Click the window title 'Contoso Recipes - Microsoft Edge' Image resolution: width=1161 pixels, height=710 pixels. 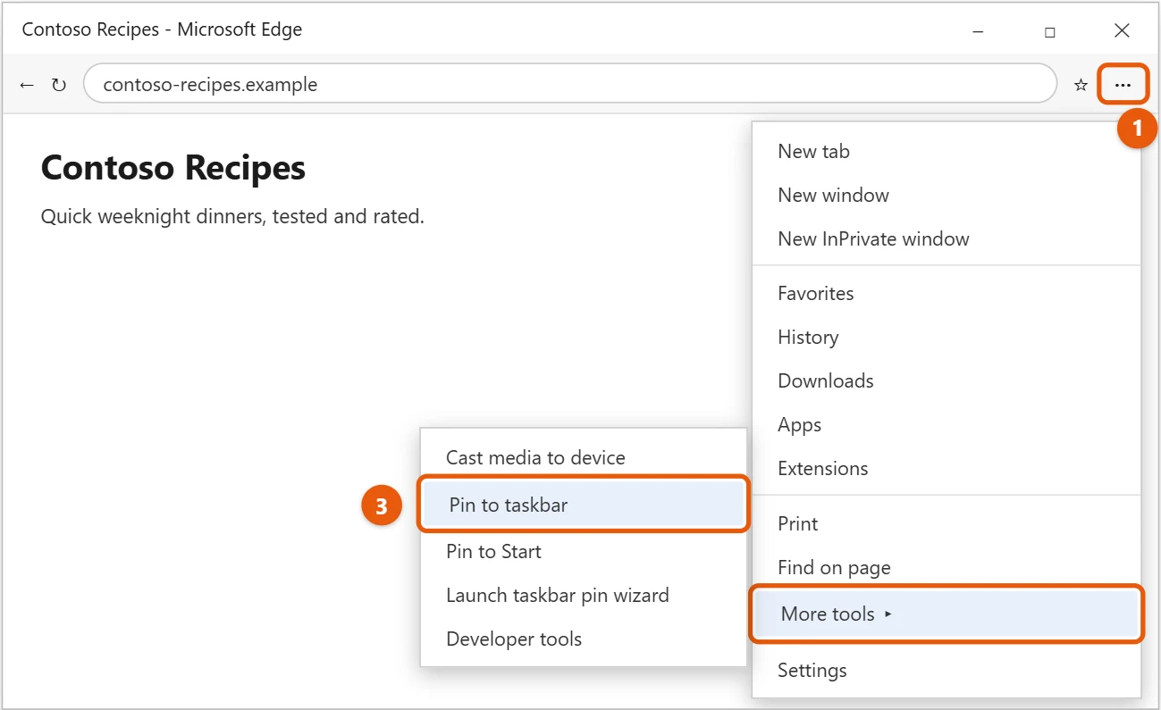[162, 29]
